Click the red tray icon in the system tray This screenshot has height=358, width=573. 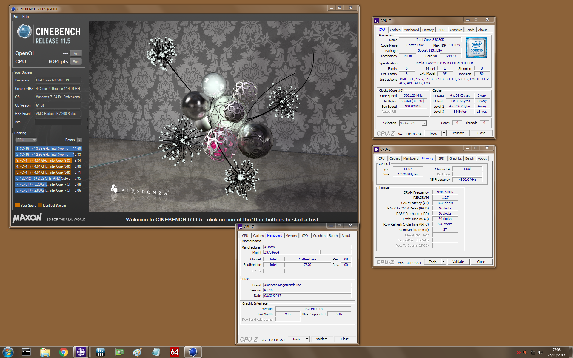point(519,352)
